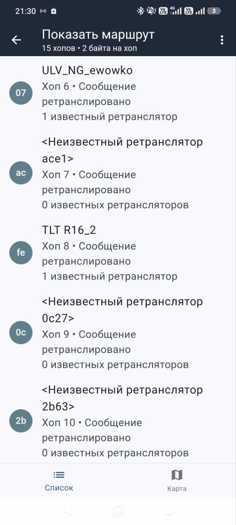Switch to the Список tab

pos(59,481)
